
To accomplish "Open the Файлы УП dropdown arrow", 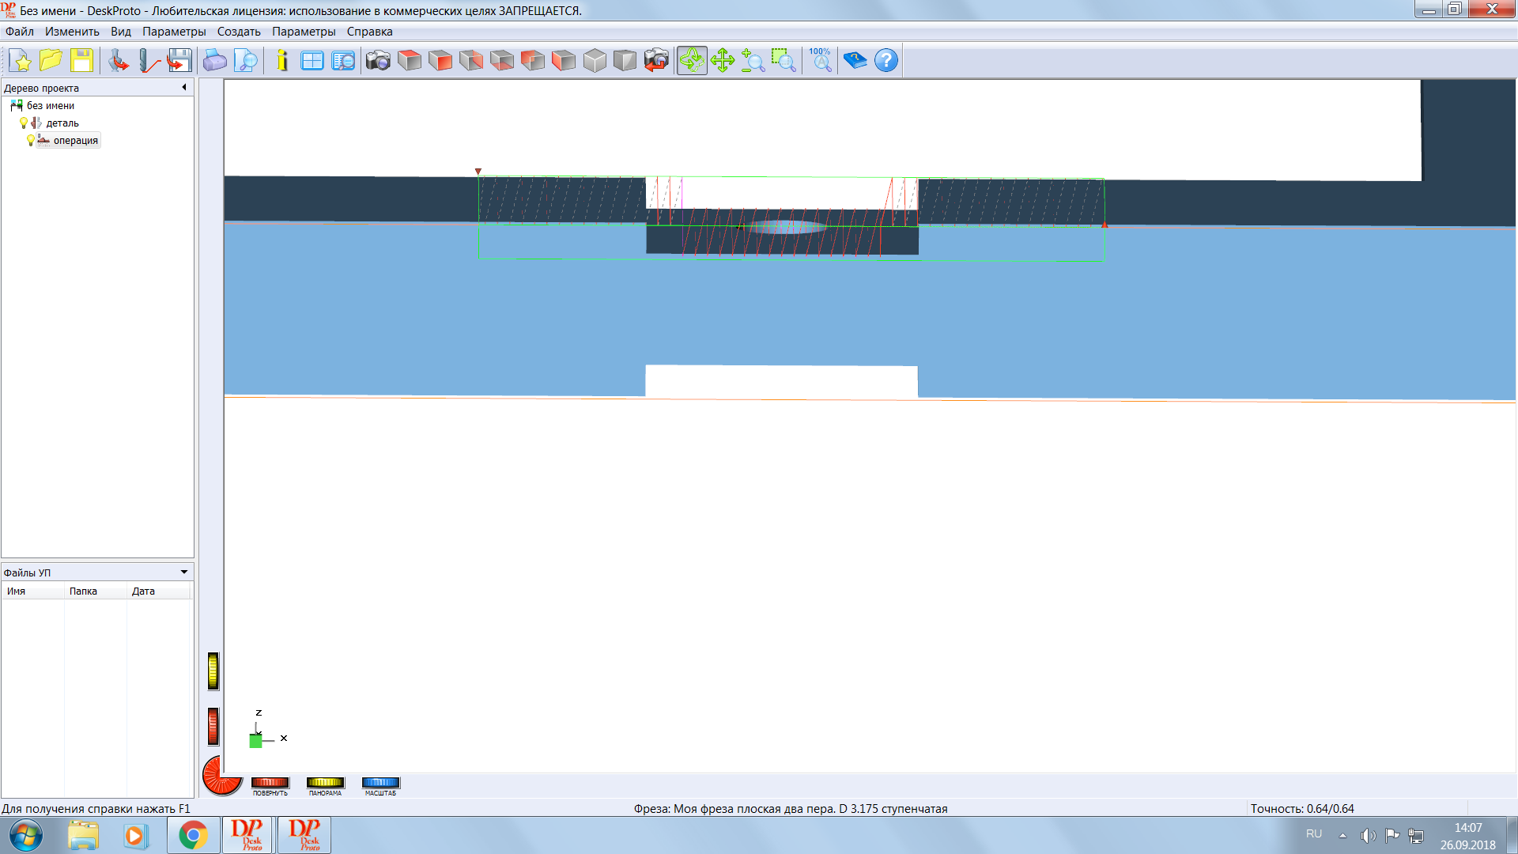I will 184,572.
